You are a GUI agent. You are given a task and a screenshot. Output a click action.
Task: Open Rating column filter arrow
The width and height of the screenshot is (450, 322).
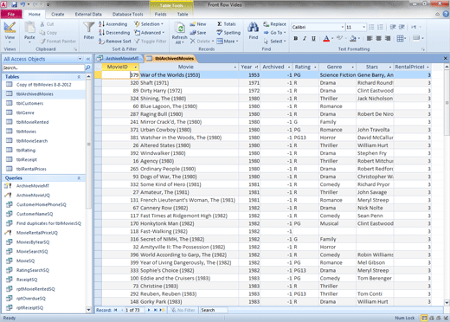(315, 67)
